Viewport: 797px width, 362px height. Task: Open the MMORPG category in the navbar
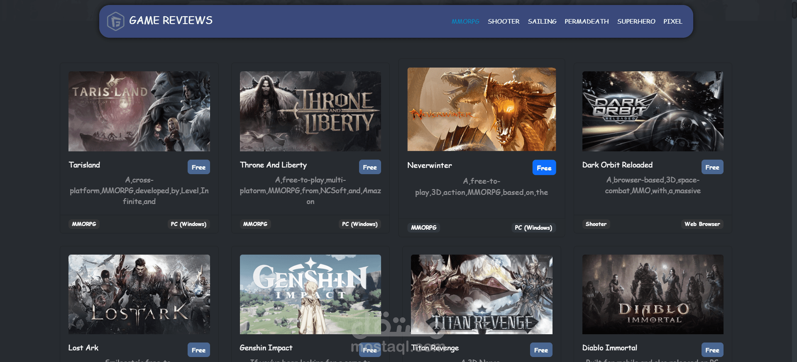465,21
